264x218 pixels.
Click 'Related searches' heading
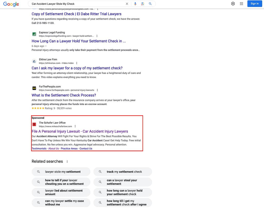click(47, 161)
